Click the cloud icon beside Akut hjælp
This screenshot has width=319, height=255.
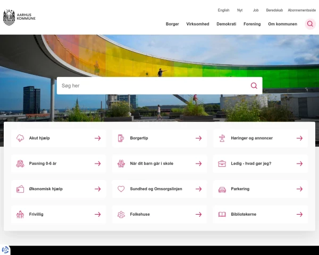click(x=20, y=138)
